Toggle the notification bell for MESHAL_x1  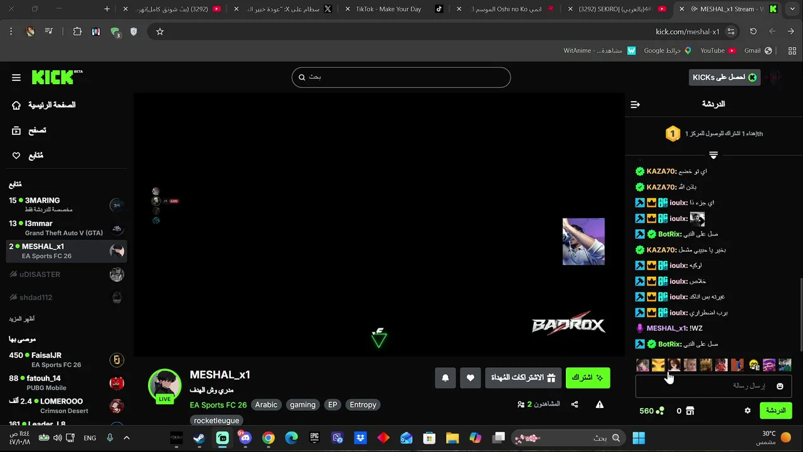(x=445, y=377)
